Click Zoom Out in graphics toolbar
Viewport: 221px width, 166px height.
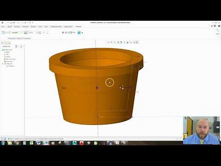pyautogui.click(x=115, y=42)
